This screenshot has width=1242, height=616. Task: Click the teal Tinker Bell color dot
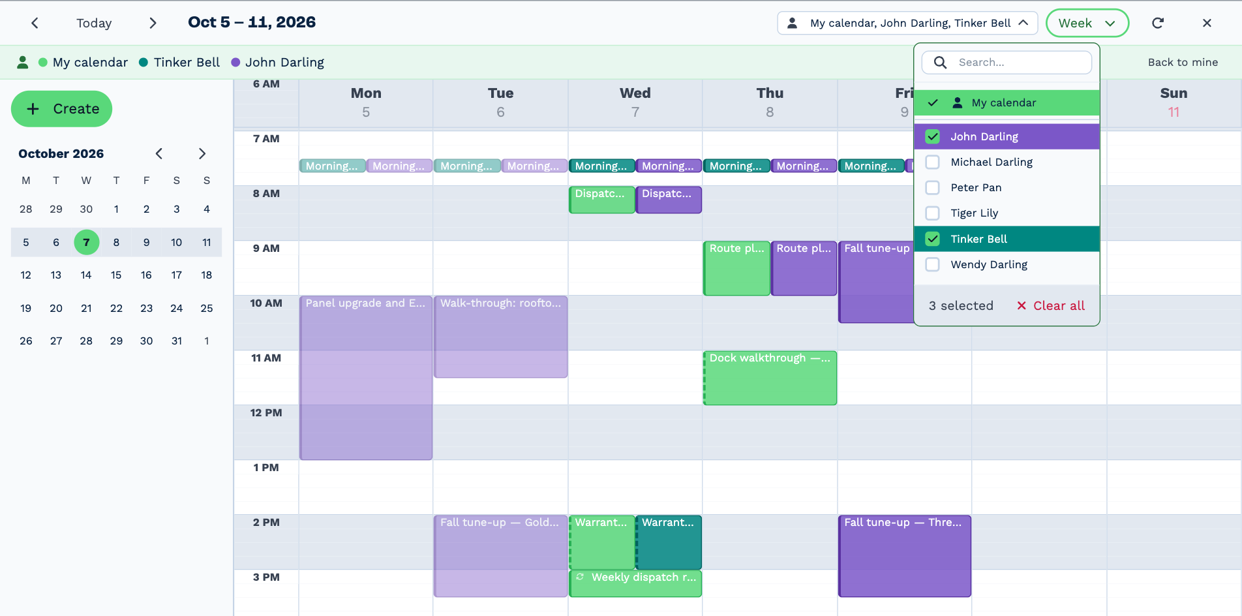click(x=144, y=62)
